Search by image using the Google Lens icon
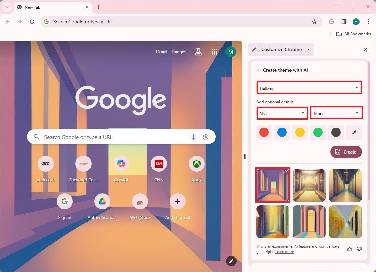Screen dimensions: 376x272 205,137
